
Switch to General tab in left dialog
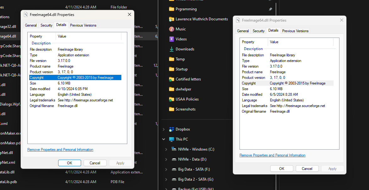[31, 25]
